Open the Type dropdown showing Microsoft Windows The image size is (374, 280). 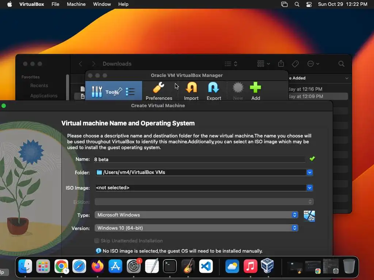196,215
